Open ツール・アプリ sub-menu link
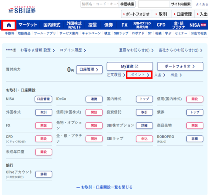The width and height of the screenshot is (208, 195). tap(45, 33)
